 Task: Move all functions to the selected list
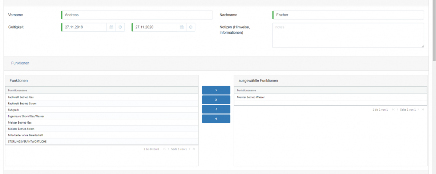click(x=216, y=100)
